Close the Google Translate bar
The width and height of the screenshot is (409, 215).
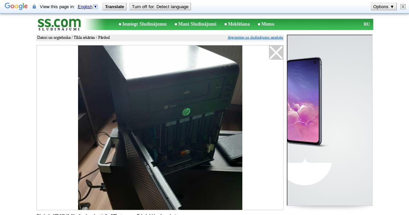[403, 6]
